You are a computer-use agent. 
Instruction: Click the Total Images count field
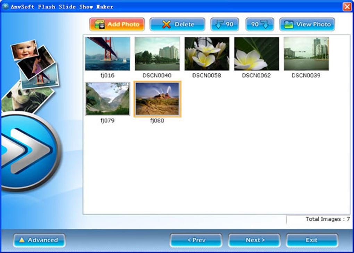pyautogui.click(x=318, y=219)
